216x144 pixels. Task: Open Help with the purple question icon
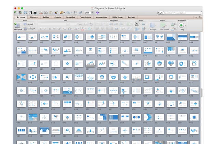[x=97, y=13]
